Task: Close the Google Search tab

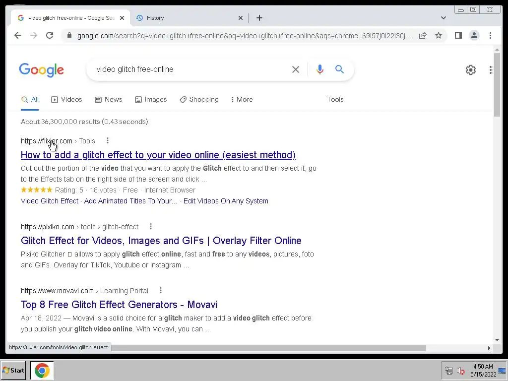Action: tap(122, 18)
